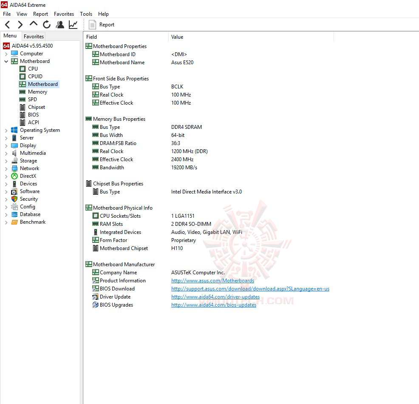Select the RAM Slots row
The height and width of the screenshot is (404, 419).
(209, 224)
